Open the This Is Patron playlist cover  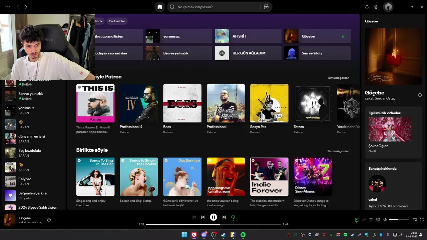(95, 103)
